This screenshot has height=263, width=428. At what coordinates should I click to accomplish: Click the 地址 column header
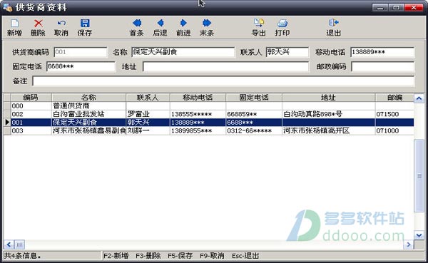(x=328, y=98)
